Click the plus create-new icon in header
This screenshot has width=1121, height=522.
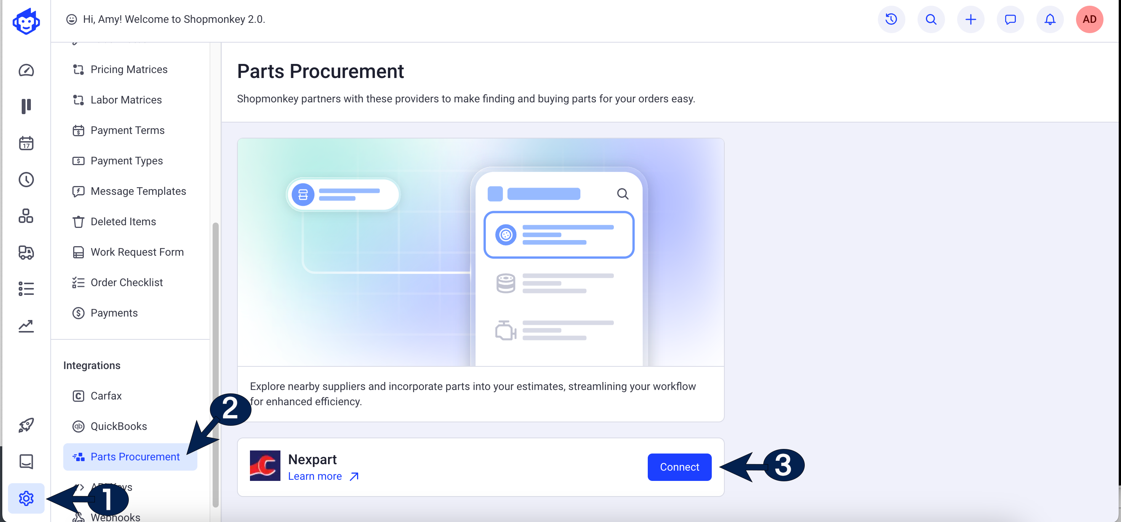click(x=970, y=19)
